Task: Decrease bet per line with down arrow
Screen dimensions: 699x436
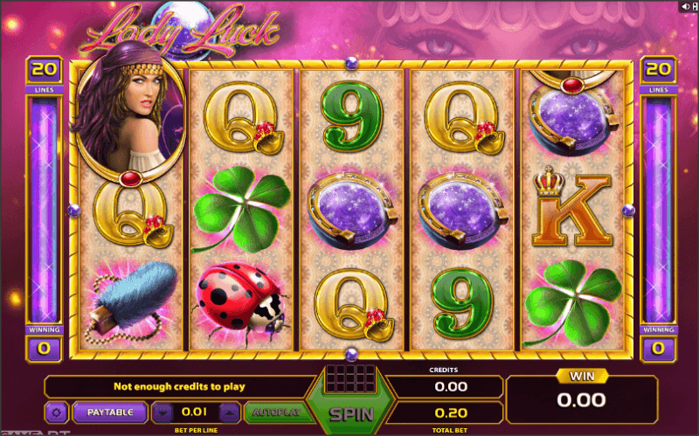Action: click(x=163, y=413)
